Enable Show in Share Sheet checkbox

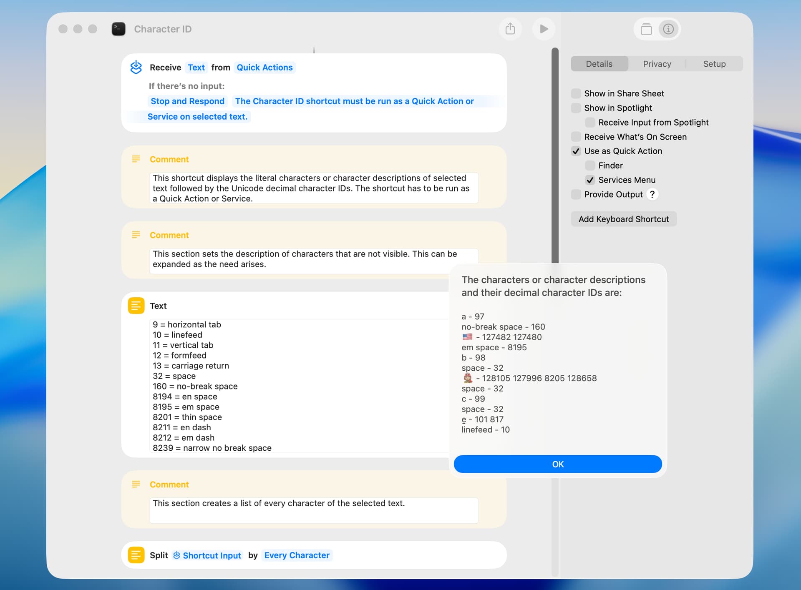pos(576,93)
